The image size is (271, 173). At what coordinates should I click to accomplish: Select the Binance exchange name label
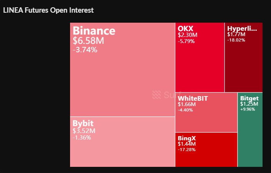[x=94, y=31]
